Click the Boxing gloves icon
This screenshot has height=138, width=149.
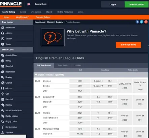tap(3, 77)
